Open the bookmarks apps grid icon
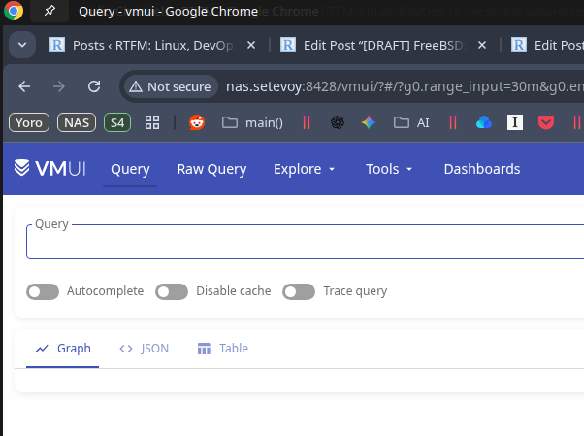Image resolution: width=584 pixels, height=436 pixels. coord(152,122)
